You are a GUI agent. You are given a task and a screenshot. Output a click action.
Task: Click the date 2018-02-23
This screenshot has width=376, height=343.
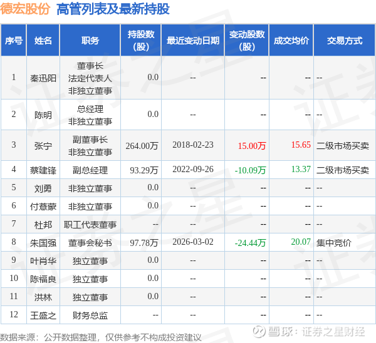193,145
